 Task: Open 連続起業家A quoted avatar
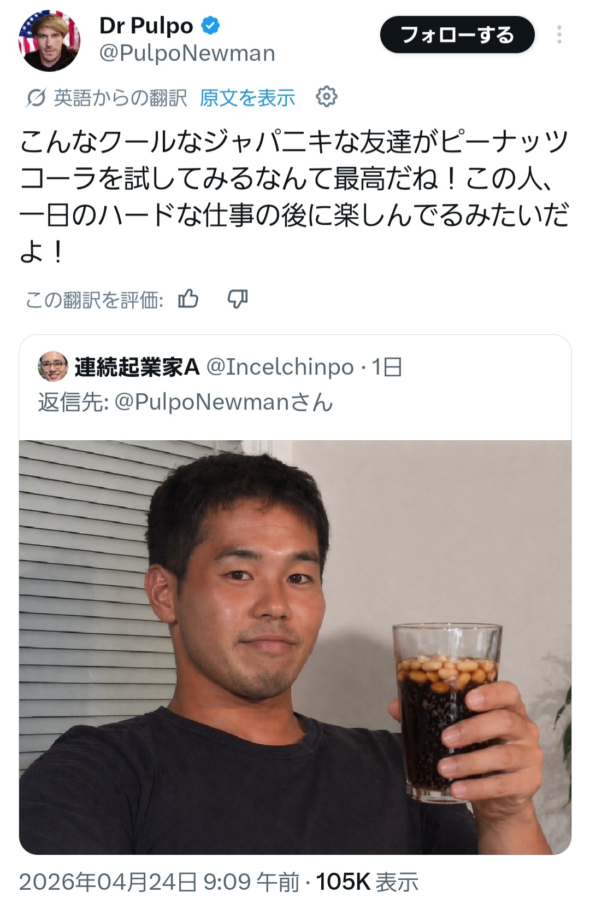click(53, 366)
